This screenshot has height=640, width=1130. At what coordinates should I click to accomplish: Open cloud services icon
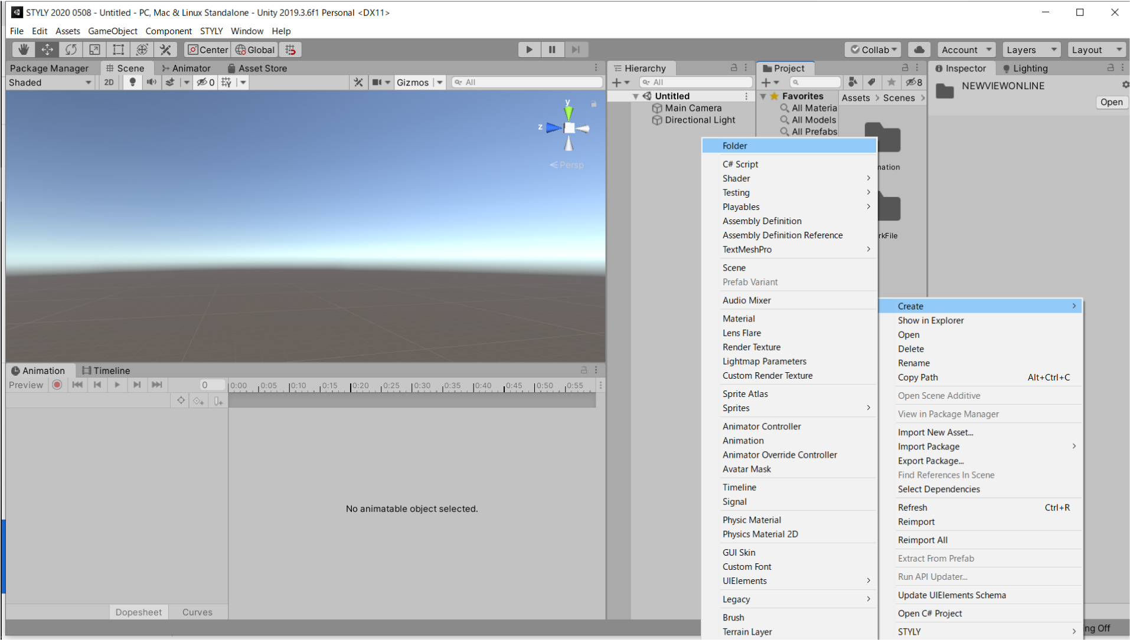[919, 50]
